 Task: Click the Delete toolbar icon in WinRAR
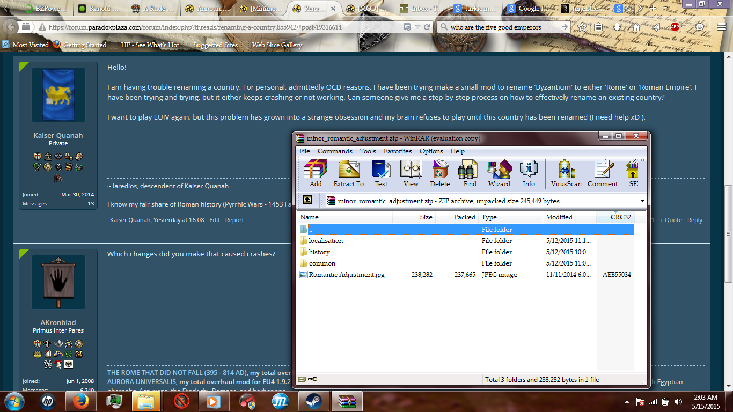[x=440, y=174]
